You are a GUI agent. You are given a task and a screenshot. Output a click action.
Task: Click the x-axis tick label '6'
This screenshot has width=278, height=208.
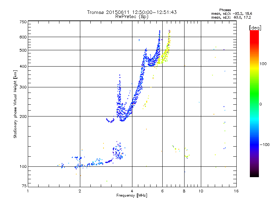pos(162,191)
